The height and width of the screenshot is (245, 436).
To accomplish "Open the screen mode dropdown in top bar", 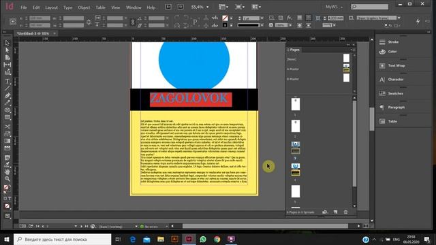I will coord(239,7).
